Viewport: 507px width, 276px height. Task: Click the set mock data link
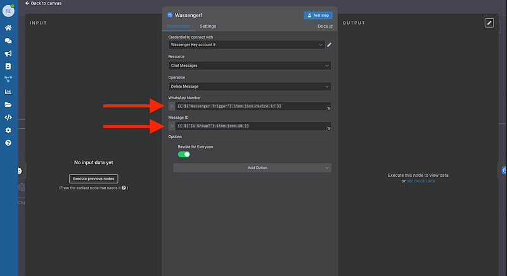coord(420,181)
